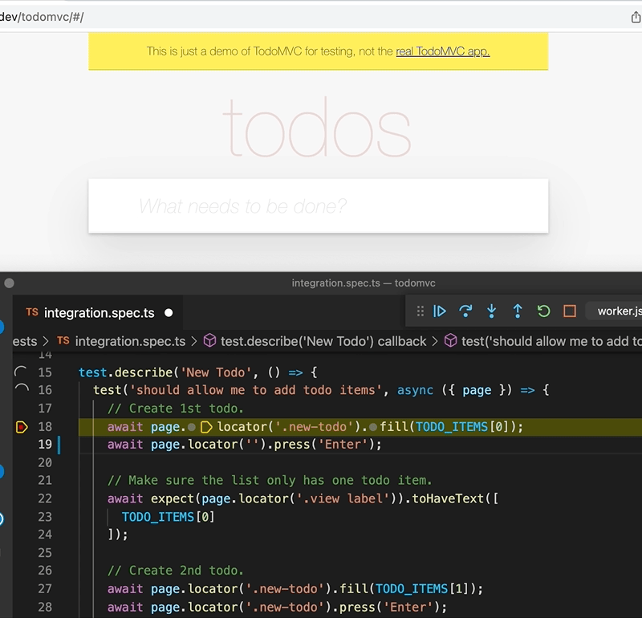Click the browser address bar URL

click(x=42, y=17)
